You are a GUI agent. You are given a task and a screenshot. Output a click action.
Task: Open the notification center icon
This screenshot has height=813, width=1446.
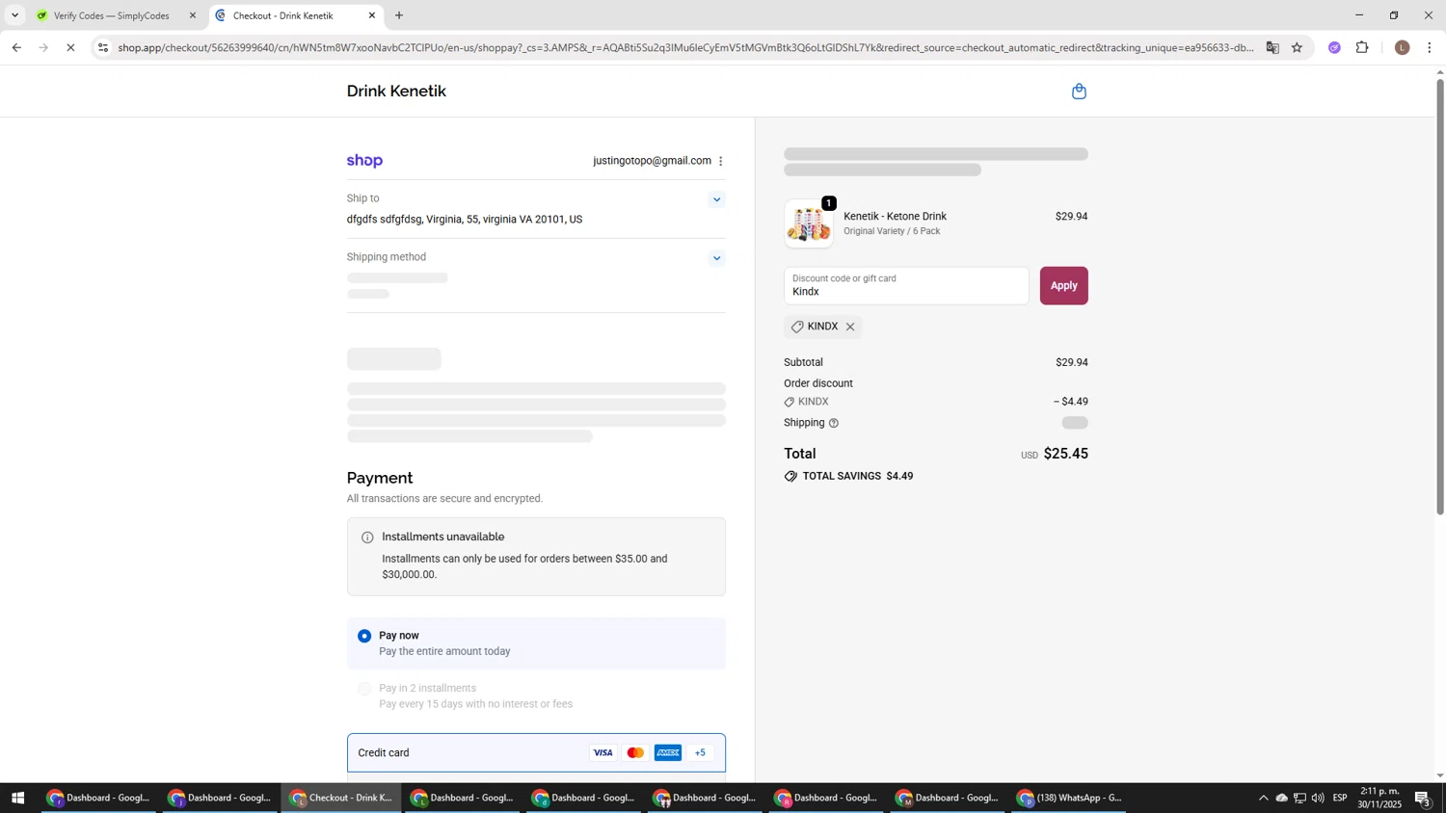[x=1423, y=799]
